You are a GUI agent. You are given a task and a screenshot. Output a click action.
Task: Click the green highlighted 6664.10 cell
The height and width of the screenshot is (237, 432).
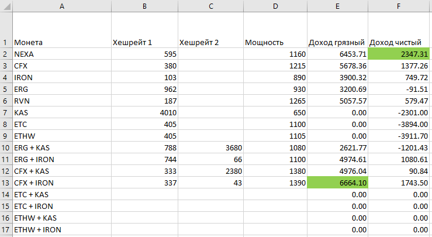click(337, 183)
